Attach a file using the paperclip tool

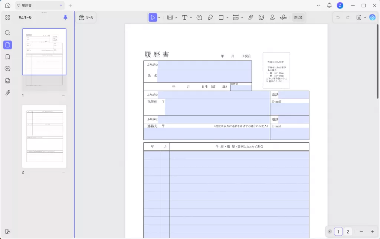tap(250, 17)
